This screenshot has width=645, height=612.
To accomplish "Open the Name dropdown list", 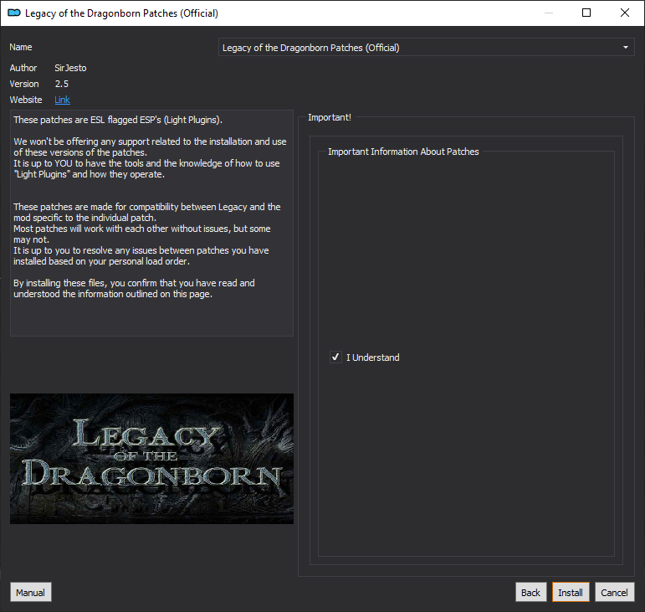I will pos(426,48).
